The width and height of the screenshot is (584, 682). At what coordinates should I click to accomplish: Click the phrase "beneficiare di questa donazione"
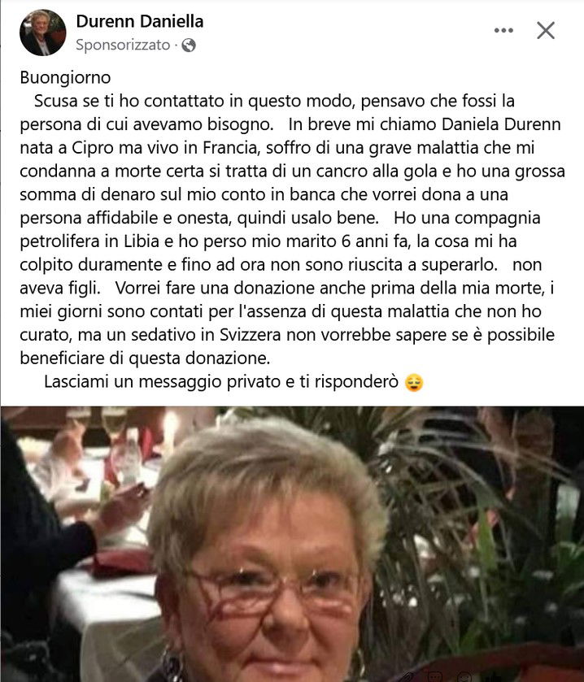coord(144,358)
